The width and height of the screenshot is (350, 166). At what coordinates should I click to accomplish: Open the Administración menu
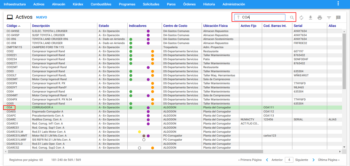(x=234, y=4)
